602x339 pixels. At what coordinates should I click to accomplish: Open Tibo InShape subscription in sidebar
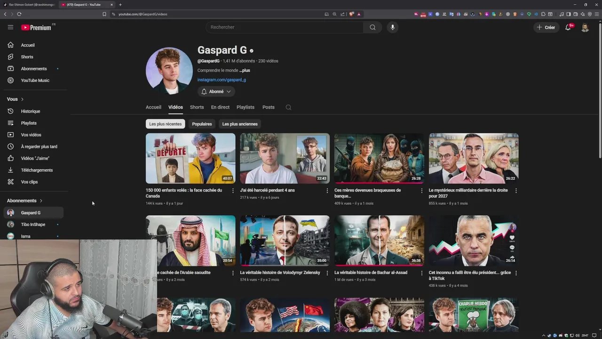pyautogui.click(x=32, y=225)
